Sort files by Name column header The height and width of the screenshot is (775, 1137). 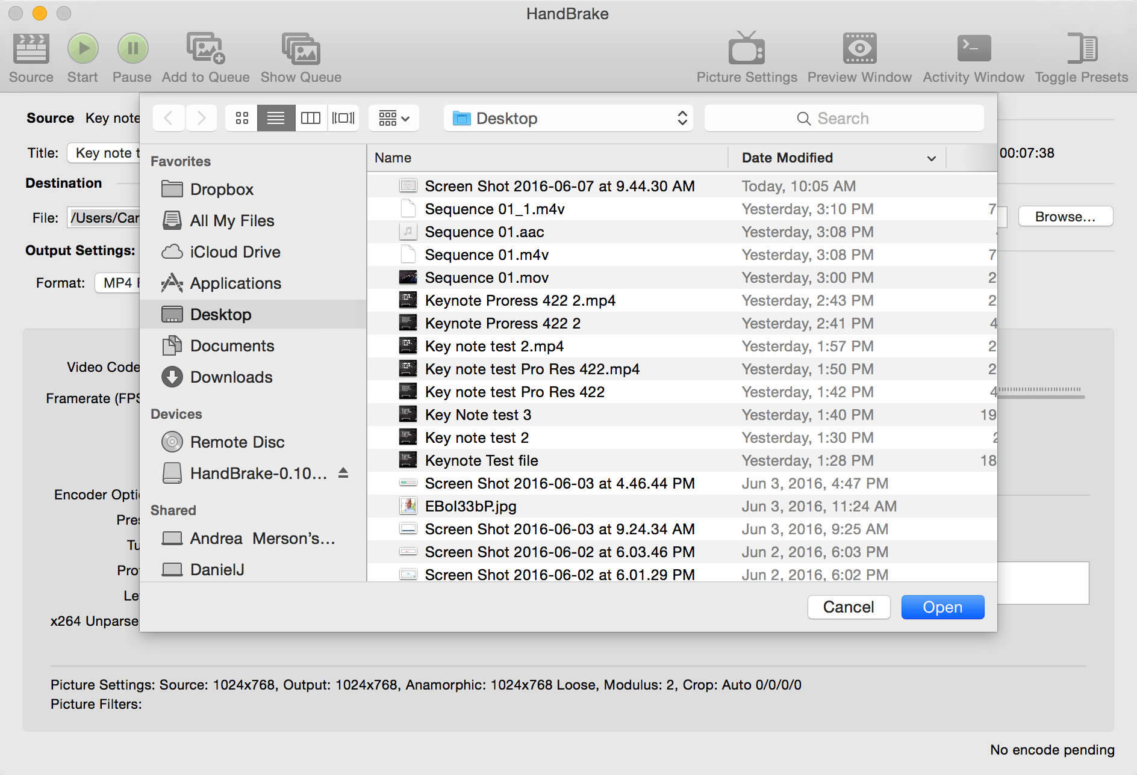pos(547,158)
